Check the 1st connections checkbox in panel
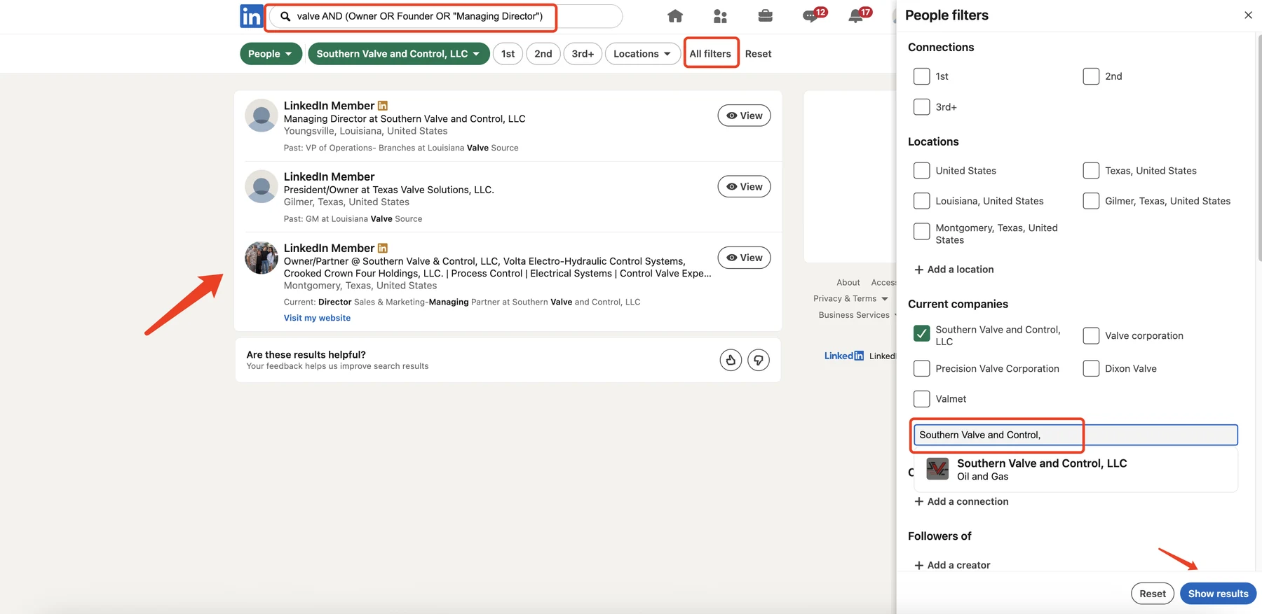Screen dimensions: 1262x614 point(922,76)
